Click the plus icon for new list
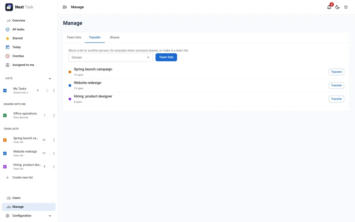Viewport: 355px width, 222px height. point(7,178)
